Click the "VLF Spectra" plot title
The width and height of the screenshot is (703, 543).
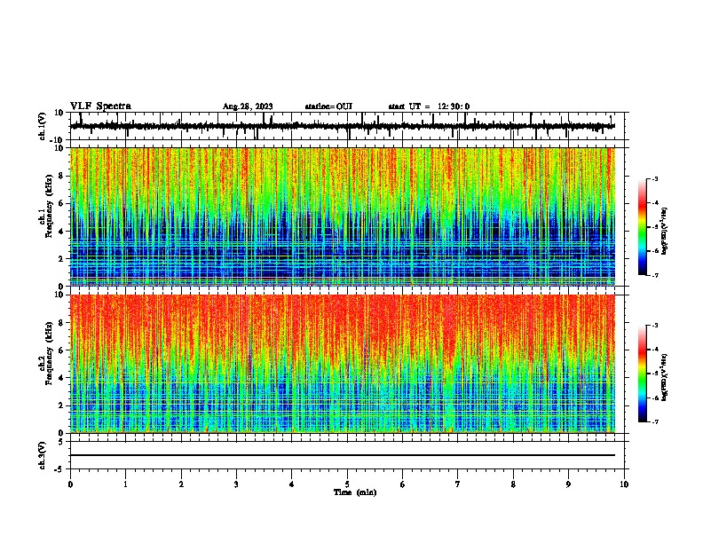point(100,106)
